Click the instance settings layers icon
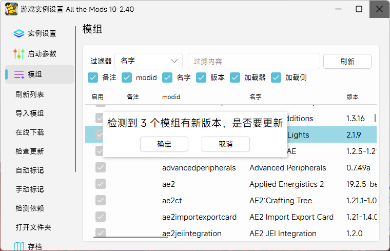The width and height of the screenshot is (390, 251). (x=19, y=33)
